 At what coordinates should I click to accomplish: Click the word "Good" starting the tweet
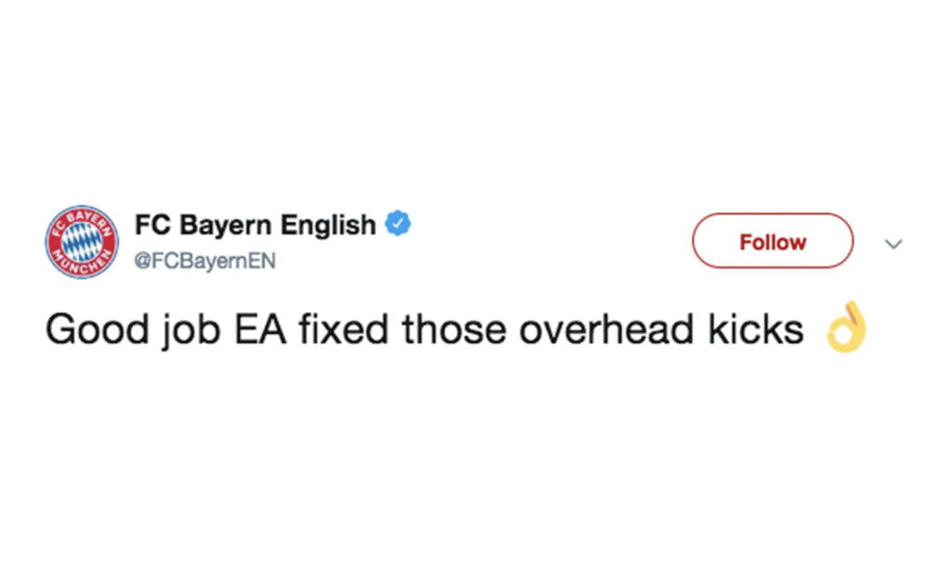coord(98,330)
